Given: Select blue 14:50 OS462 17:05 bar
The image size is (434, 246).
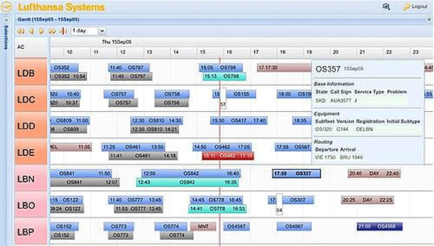Looking at the screenshot, I should tap(222, 147).
